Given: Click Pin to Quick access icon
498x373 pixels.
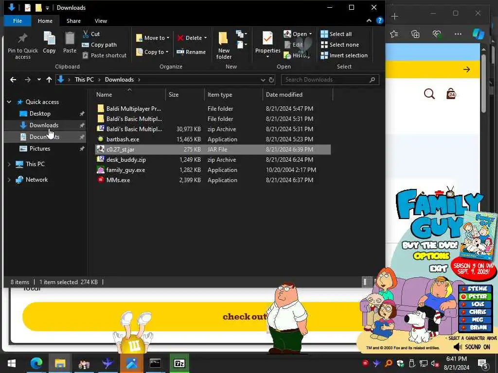Looking at the screenshot, I should click(22, 46).
